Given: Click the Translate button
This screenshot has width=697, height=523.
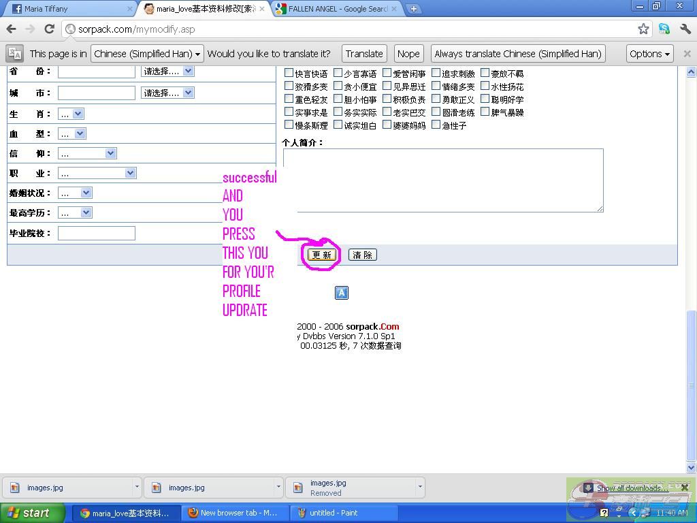Looking at the screenshot, I should [x=364, y=54].
